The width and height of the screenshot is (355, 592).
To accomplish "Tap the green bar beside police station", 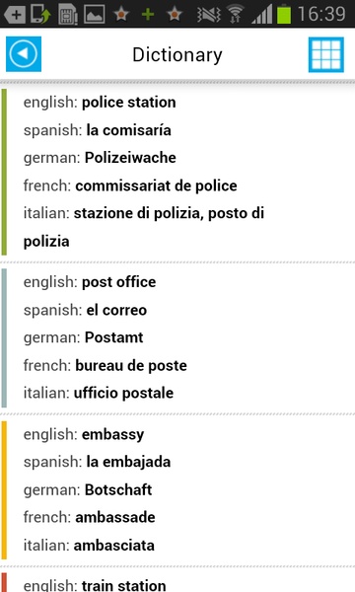I will pyautogui.click(x=4, y=172).
